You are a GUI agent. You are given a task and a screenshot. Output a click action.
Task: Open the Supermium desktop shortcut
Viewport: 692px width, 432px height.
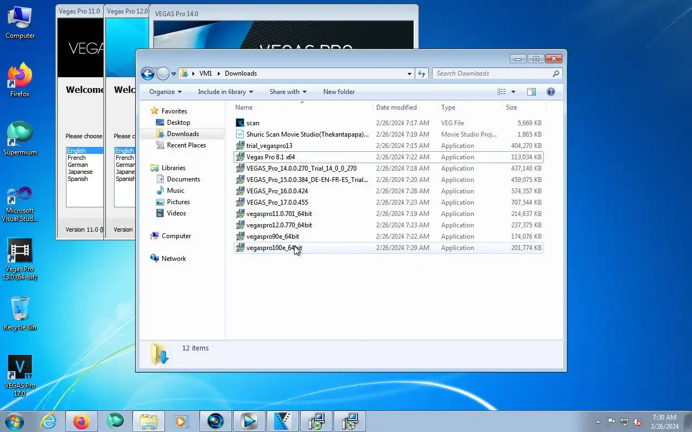pyautogui.click(x=20, y=139)
